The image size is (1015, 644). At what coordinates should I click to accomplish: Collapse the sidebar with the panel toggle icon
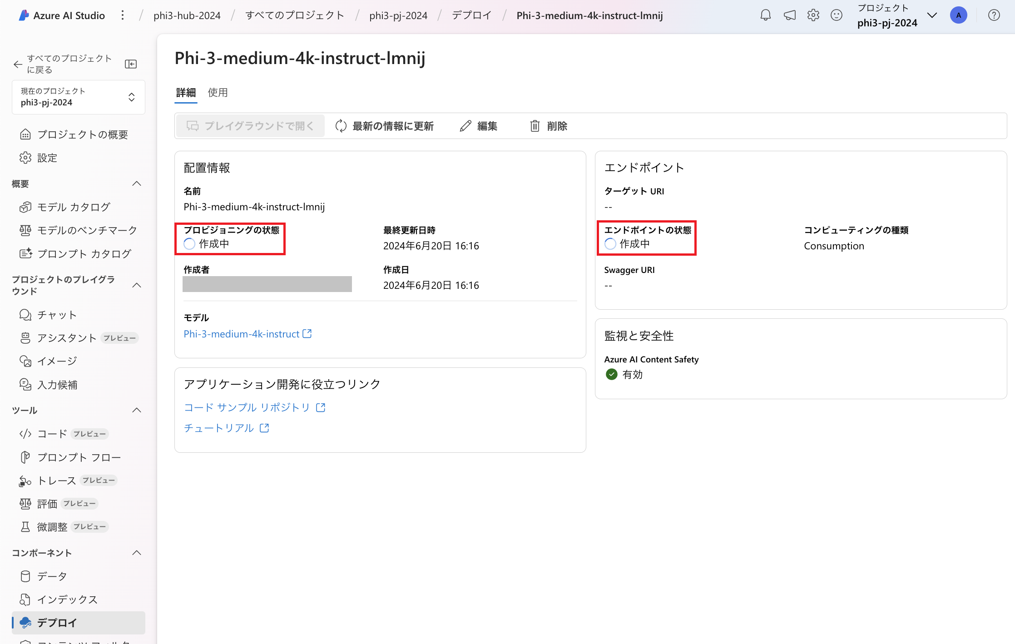point(131,64)
